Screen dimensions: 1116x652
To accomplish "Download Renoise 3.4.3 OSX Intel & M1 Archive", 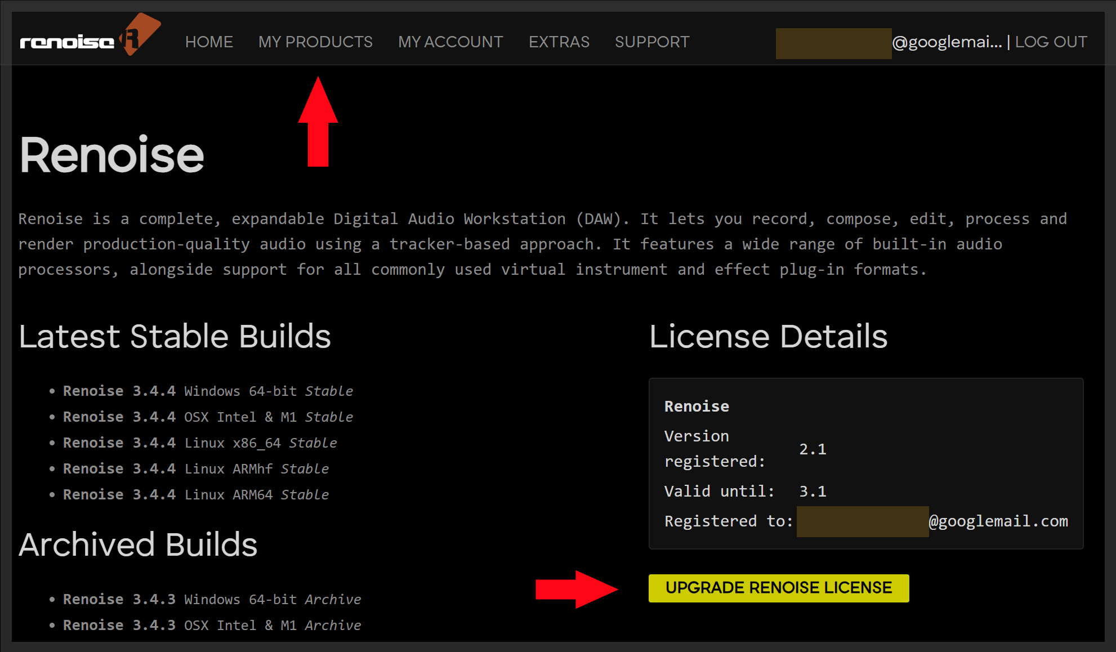I will (212, 625).
